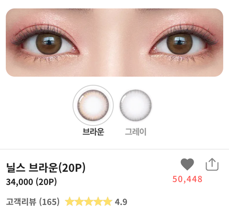
Task: Choose the 브라운 color label
Action: (94, 132)
